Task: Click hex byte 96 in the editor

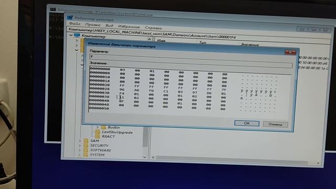Action: [x=122, y=90]
